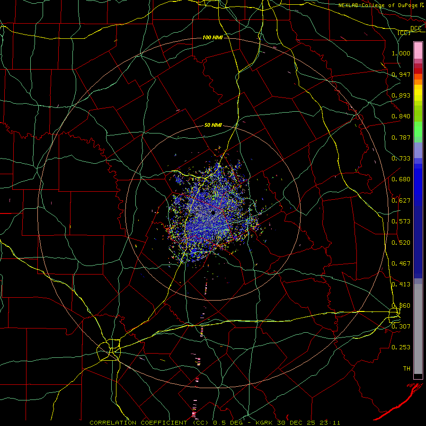
Task: Click the 0.307 value on the color scale
Action: (401, 327)
